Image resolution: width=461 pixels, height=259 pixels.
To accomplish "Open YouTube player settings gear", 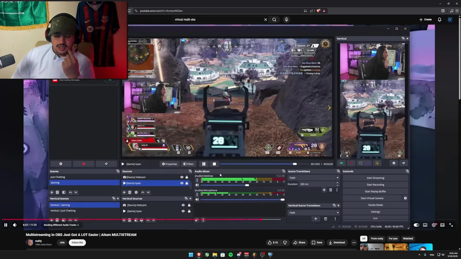I will pyautogui.click(x=434, y=225).
